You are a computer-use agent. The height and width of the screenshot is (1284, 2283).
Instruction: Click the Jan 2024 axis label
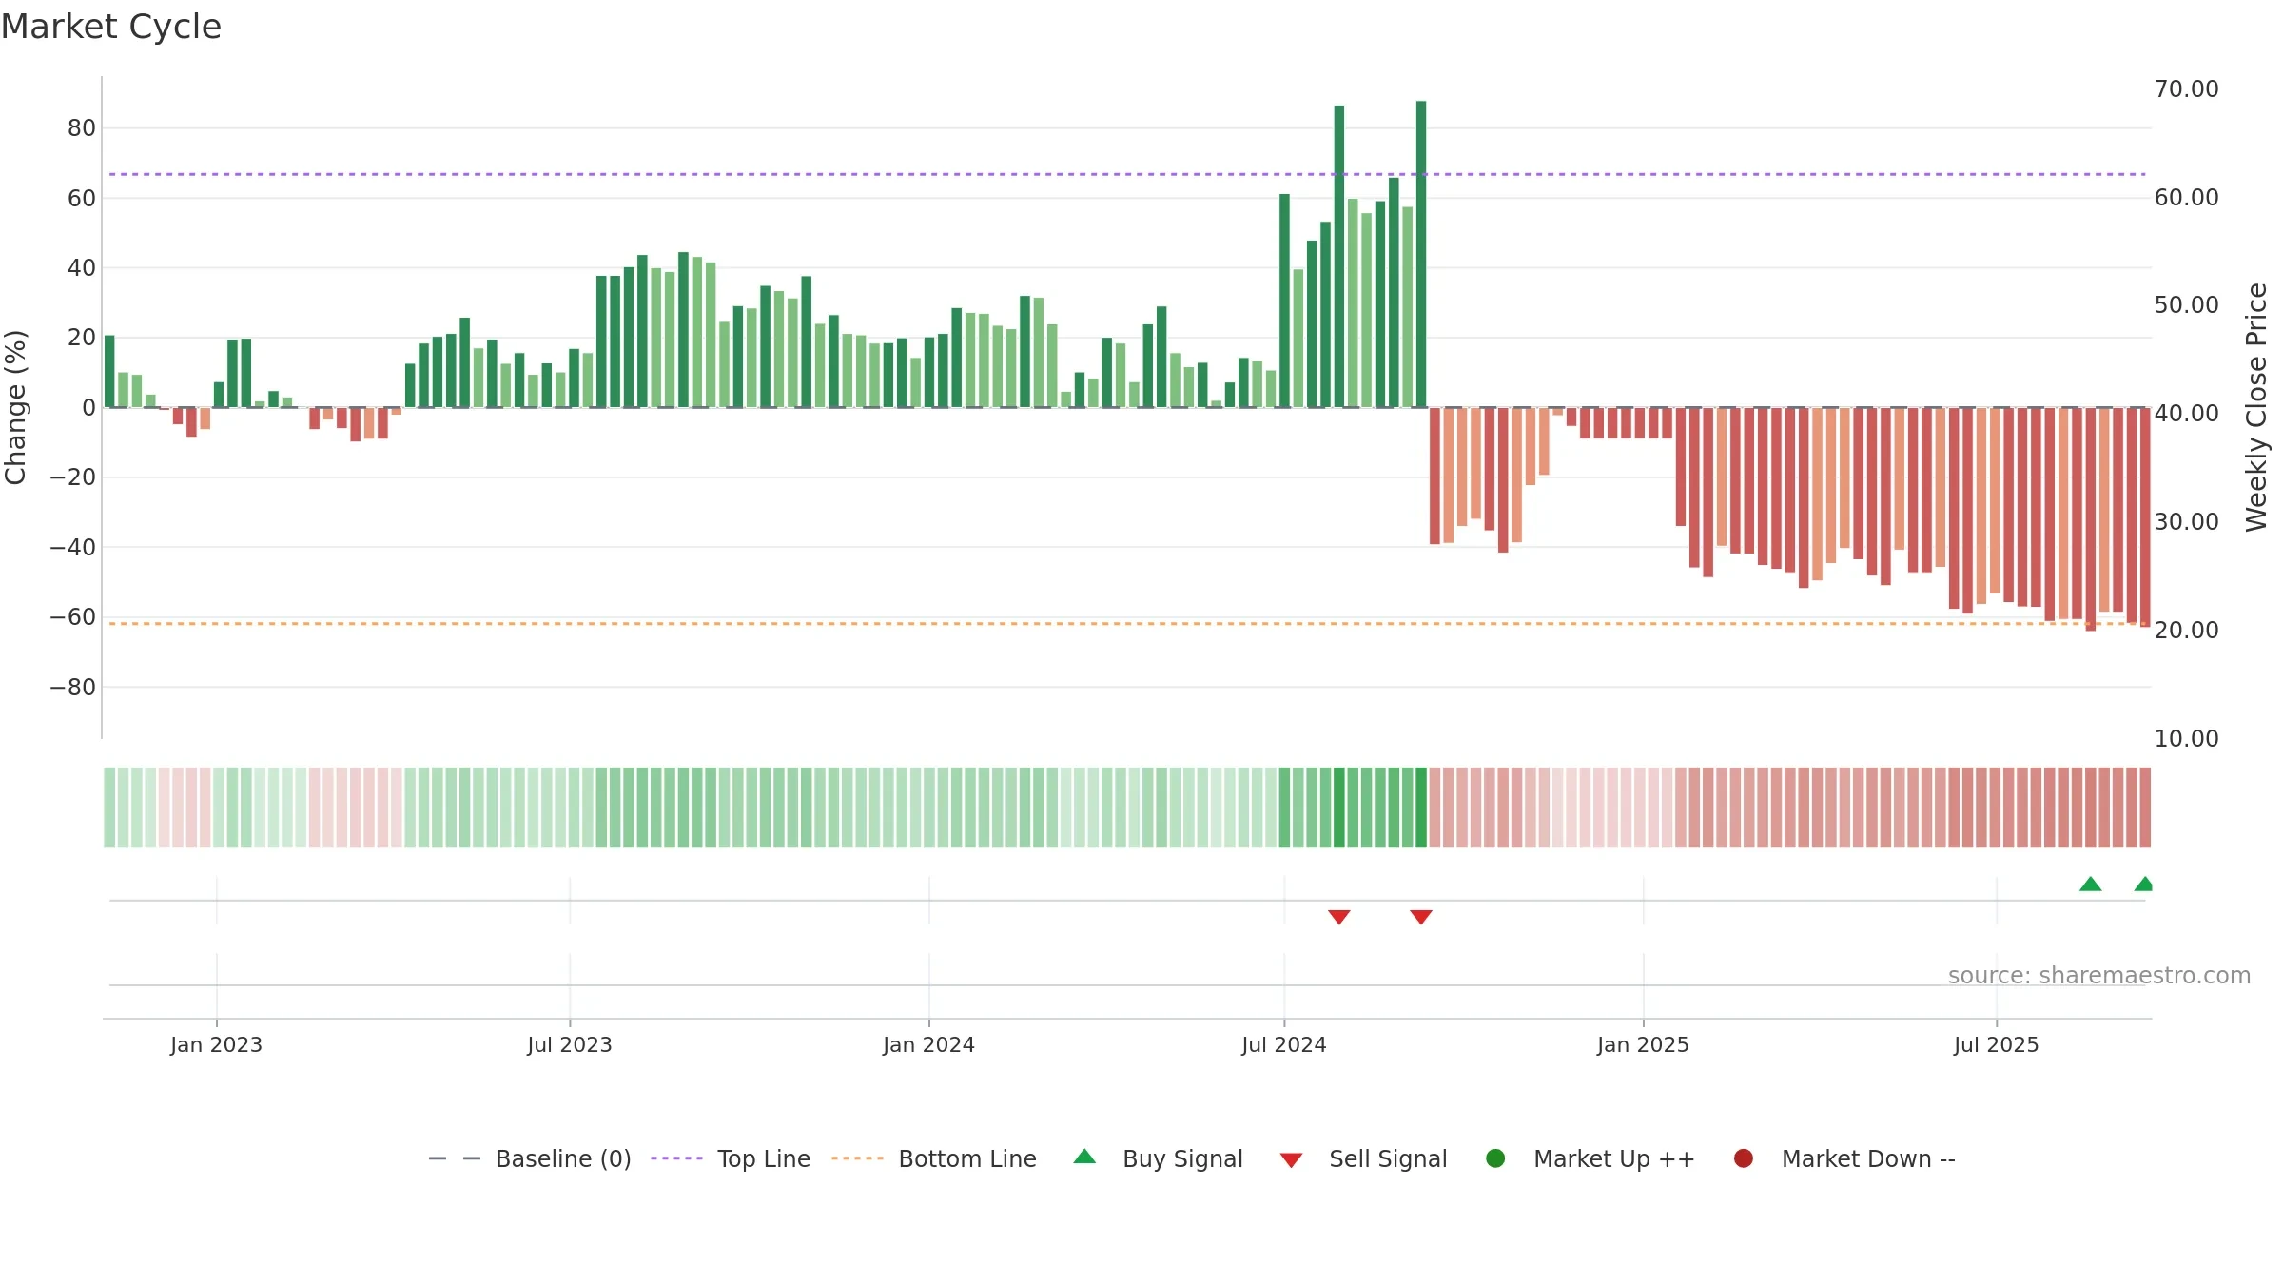(929, 1044)
